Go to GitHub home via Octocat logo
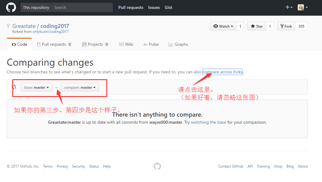322x182 pixels. point(11,7)
